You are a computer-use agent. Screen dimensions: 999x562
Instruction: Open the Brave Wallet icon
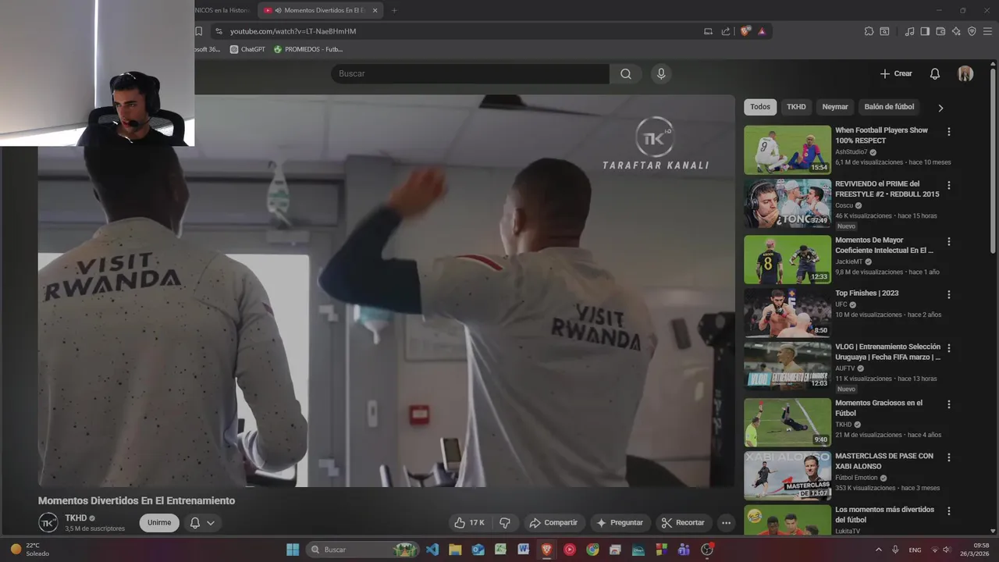940,31
